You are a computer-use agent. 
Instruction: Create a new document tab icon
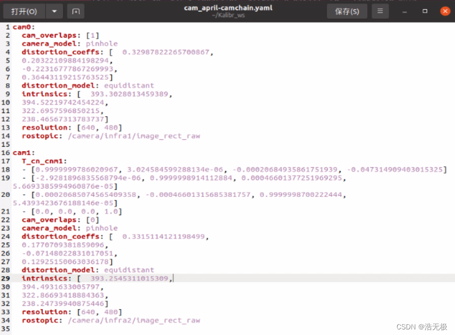click(76, 11)
